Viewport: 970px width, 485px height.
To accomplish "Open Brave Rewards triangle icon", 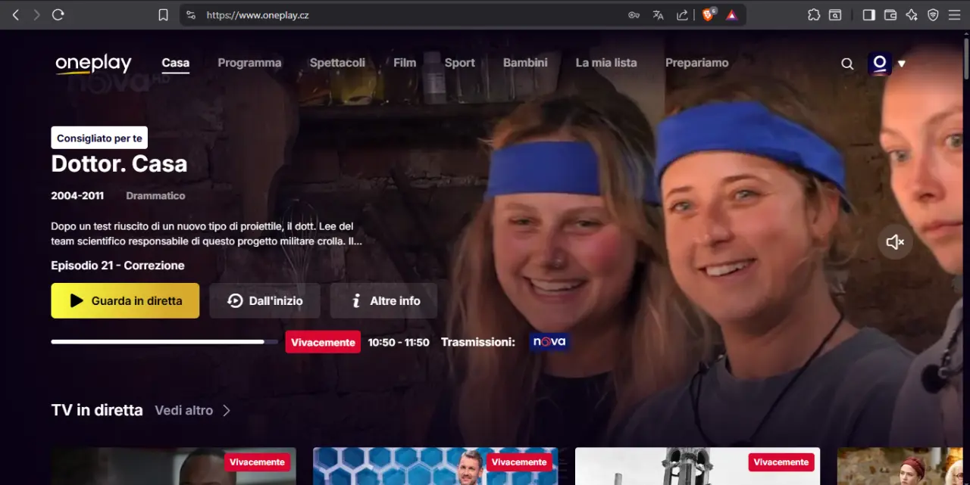I will pos(731,14).
